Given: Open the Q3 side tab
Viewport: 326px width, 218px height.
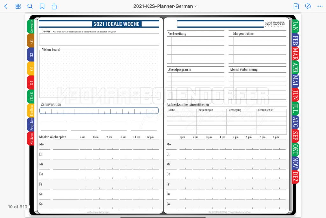Looking at the screenshot, I should coord(31,68).
